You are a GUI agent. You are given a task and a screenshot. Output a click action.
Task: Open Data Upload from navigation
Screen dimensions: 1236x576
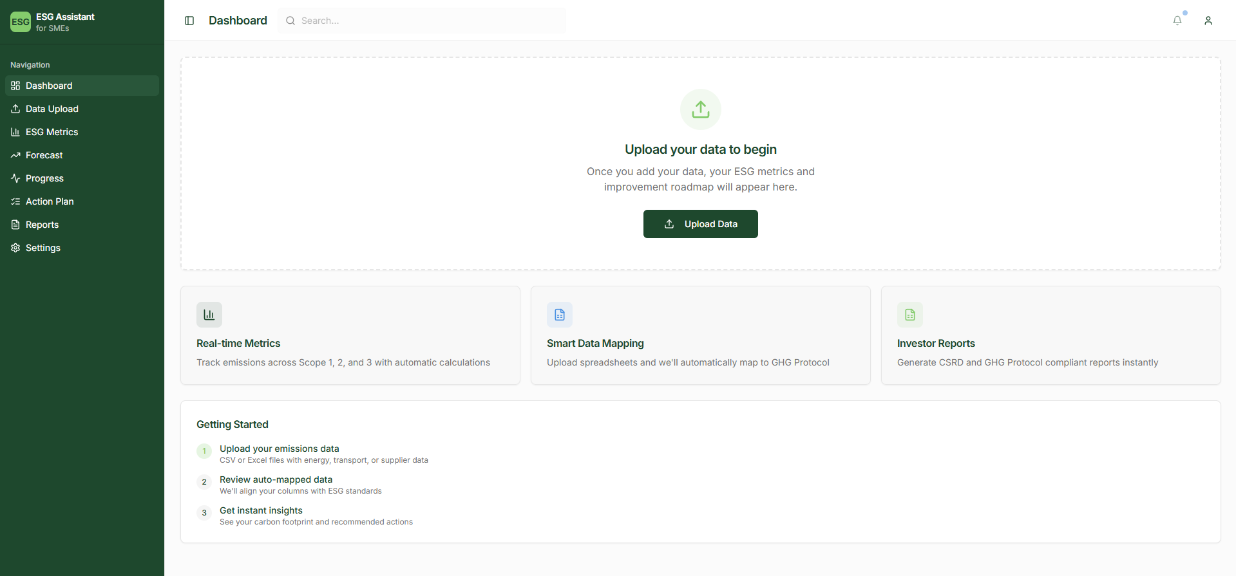point(82,109)
